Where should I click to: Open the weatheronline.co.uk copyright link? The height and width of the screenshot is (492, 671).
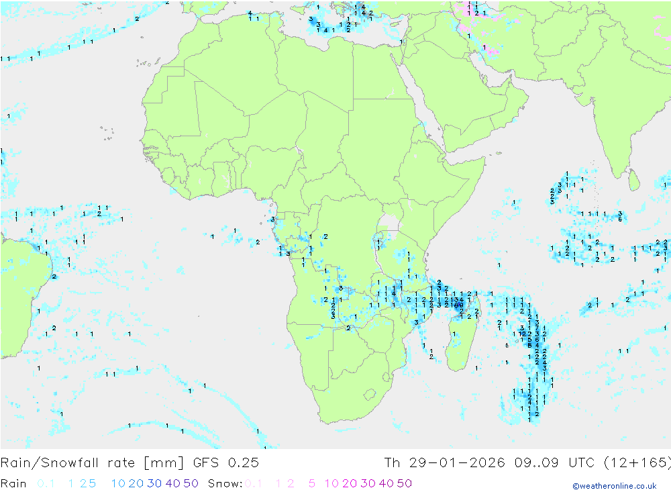(x=615, y=486)
